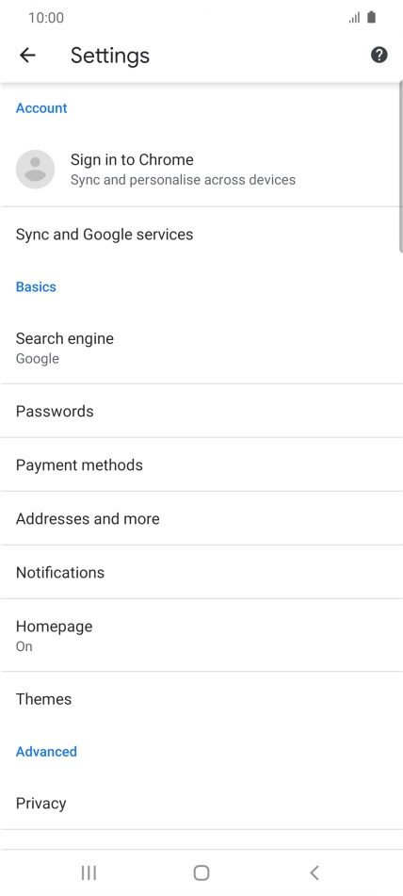Open help via question mark icon
This screenshot has width=403, height=896.
379,55
